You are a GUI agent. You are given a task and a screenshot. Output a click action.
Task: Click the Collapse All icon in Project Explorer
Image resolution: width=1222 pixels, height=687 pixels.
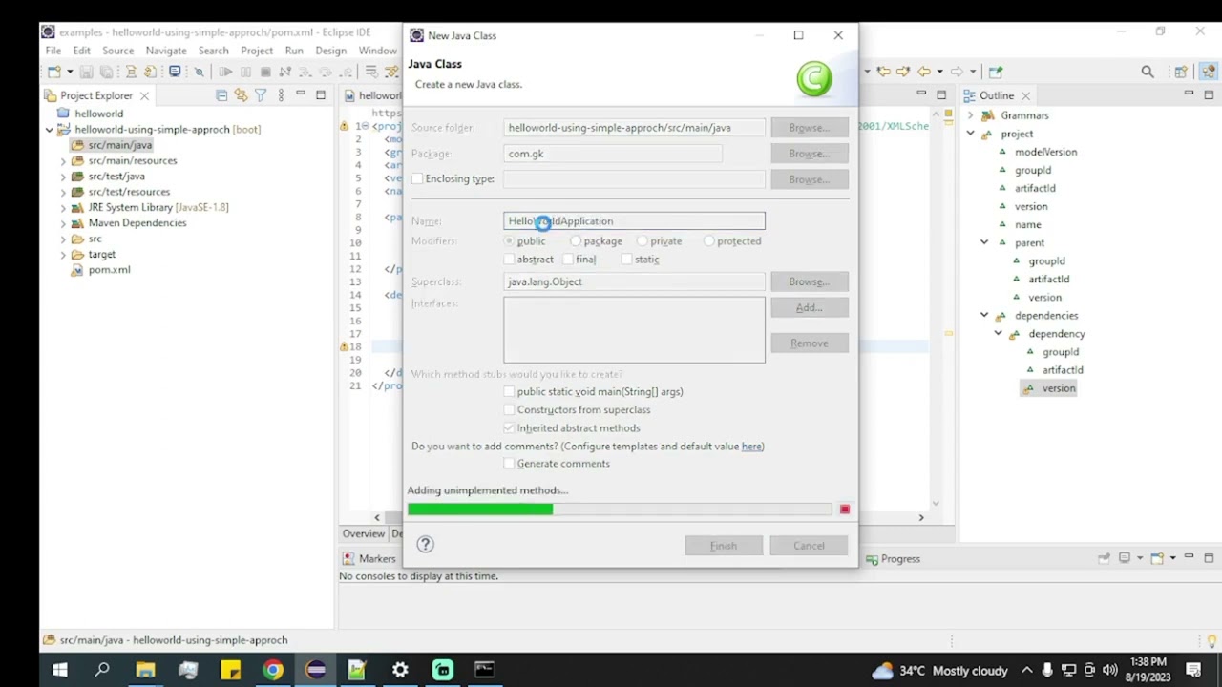click(221, 95)
